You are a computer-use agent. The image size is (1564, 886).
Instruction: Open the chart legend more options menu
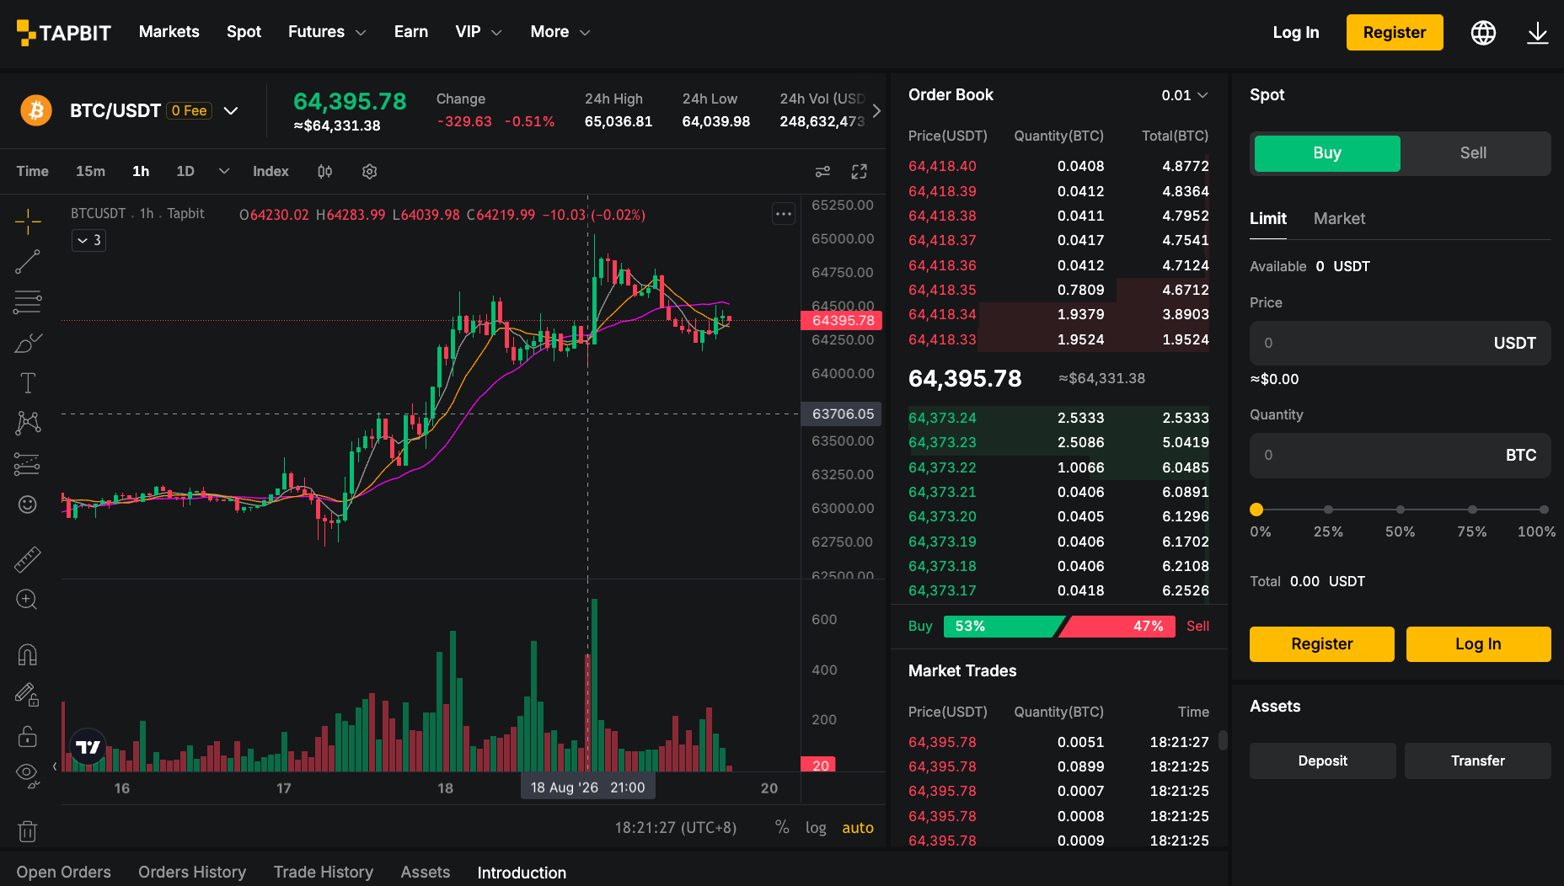(784, 214)
